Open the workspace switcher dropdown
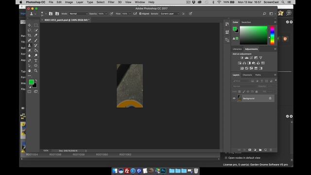Viewport: 311px width, 175px height. pyautogui.click(x=272, y=14)
